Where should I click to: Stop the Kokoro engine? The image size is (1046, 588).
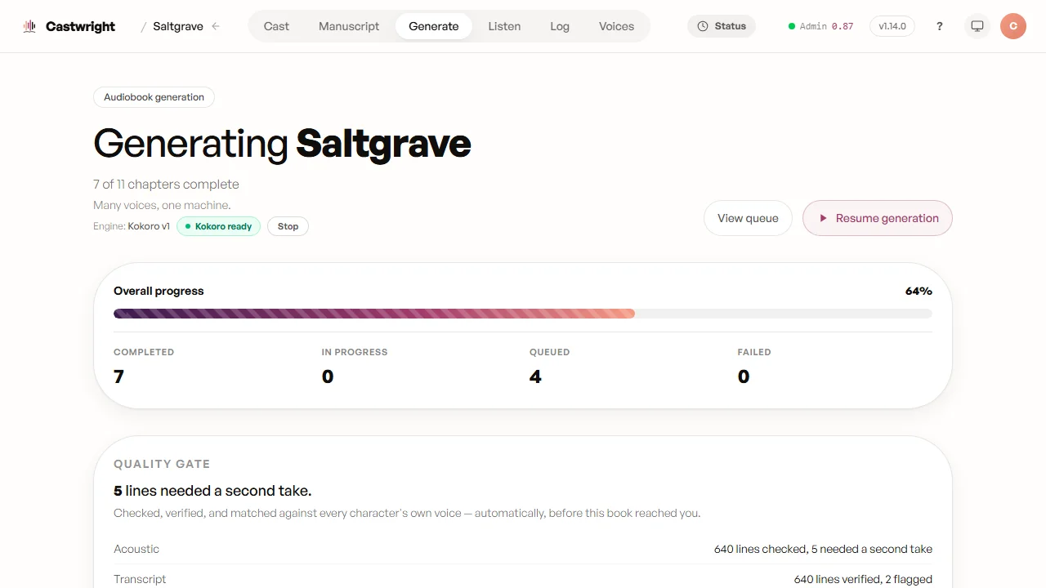(288, 226)
